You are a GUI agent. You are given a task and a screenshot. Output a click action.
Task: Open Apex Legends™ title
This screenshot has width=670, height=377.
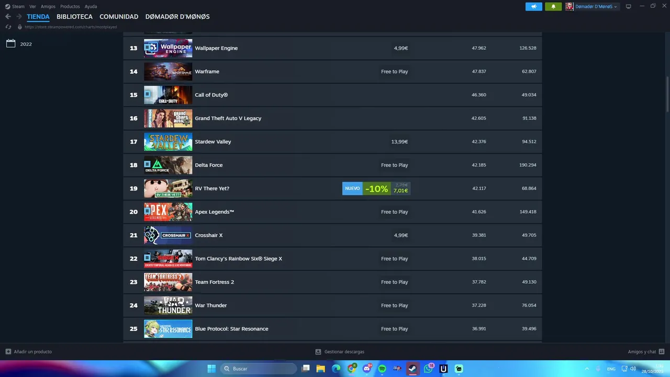pyautogui.click(x=215, y=212)
